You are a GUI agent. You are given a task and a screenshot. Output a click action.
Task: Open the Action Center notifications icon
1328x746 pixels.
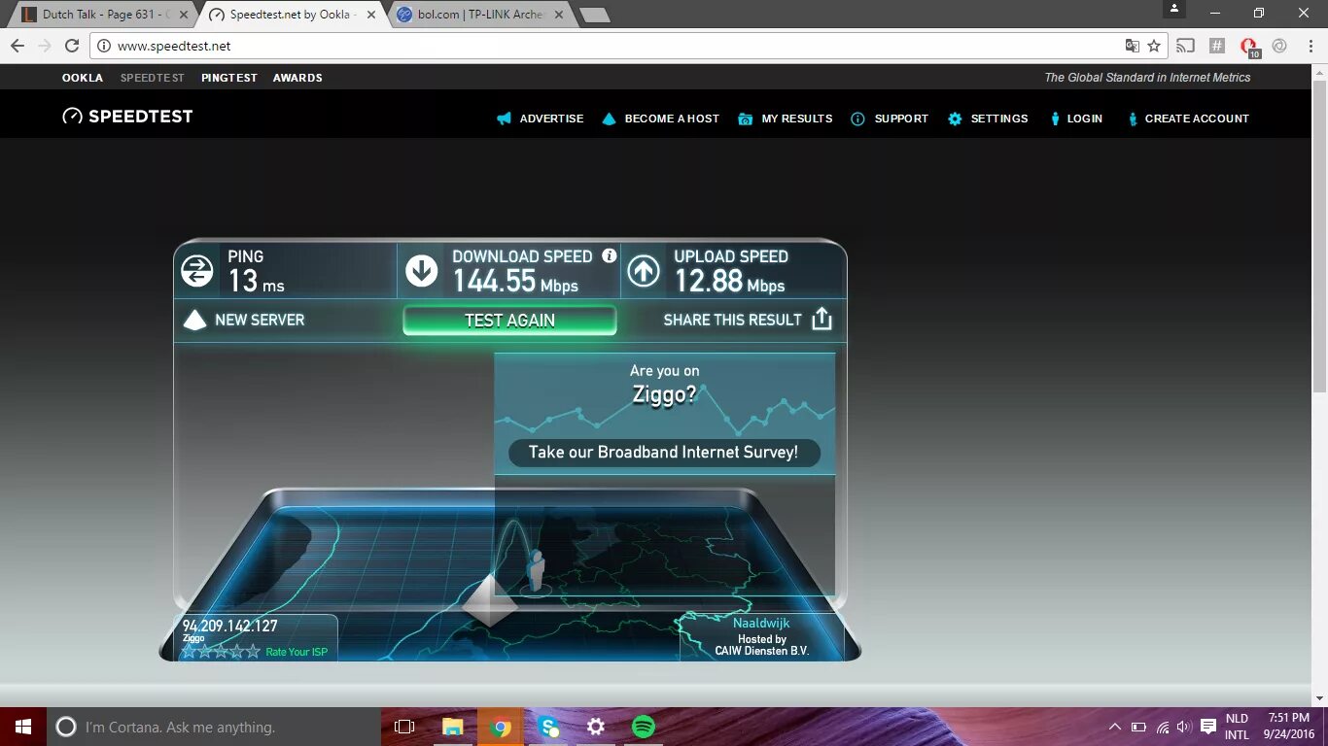click(x=1208, y=727)
